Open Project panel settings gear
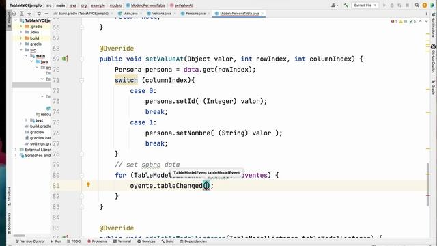The image size is (437, 246). 39,13
